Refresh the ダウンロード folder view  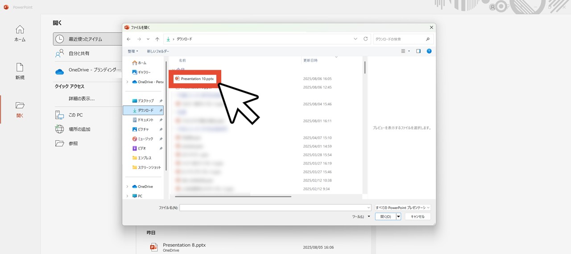pos(365,39)
